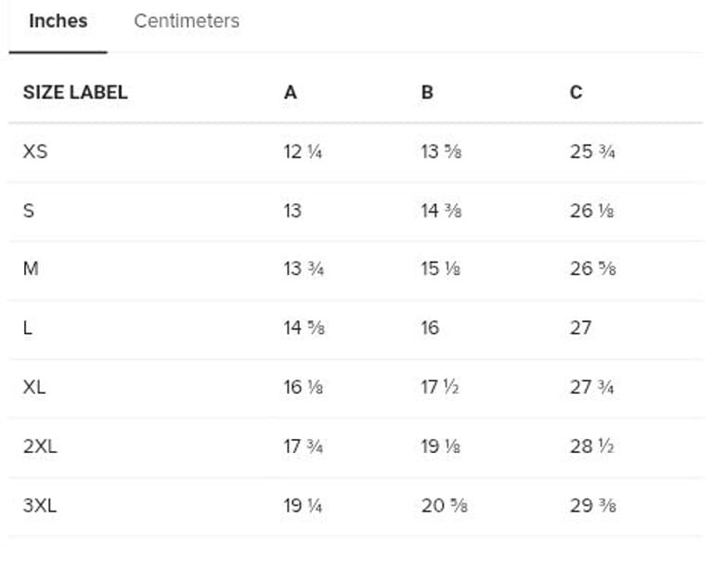The height and width of the screenshot is (582, 713).
Task: Select the S size row label
Action: (x=29, y=211)
